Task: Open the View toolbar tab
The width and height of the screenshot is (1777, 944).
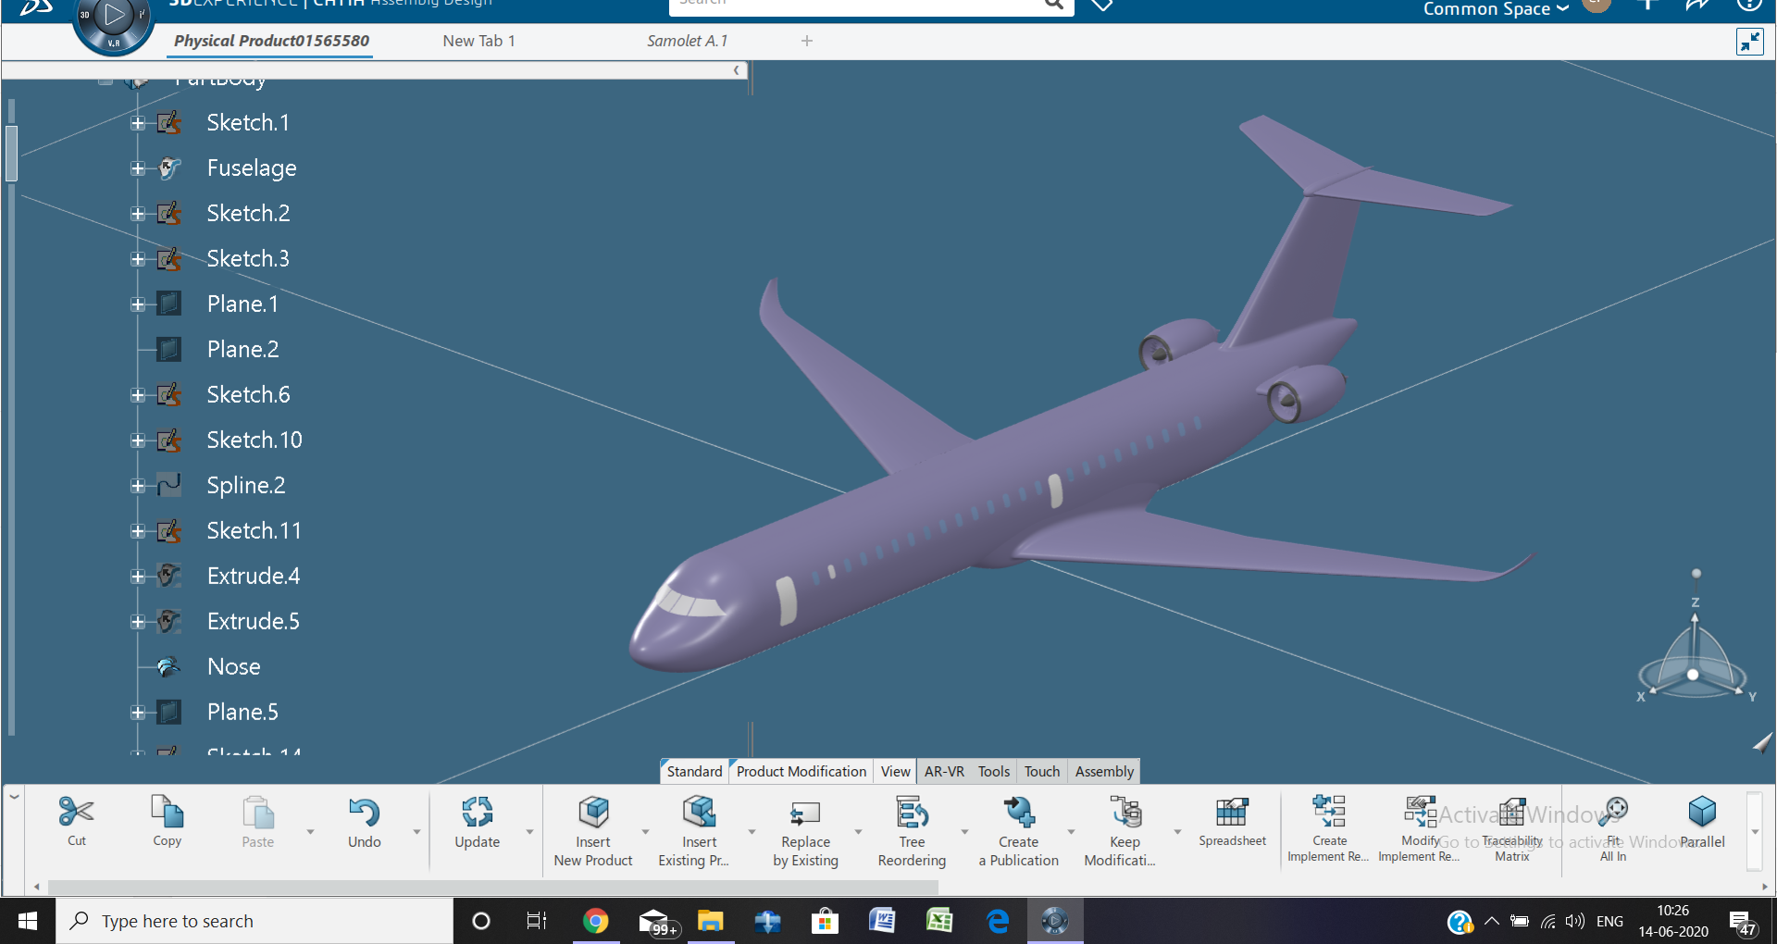Action: [x=895, y=771]
